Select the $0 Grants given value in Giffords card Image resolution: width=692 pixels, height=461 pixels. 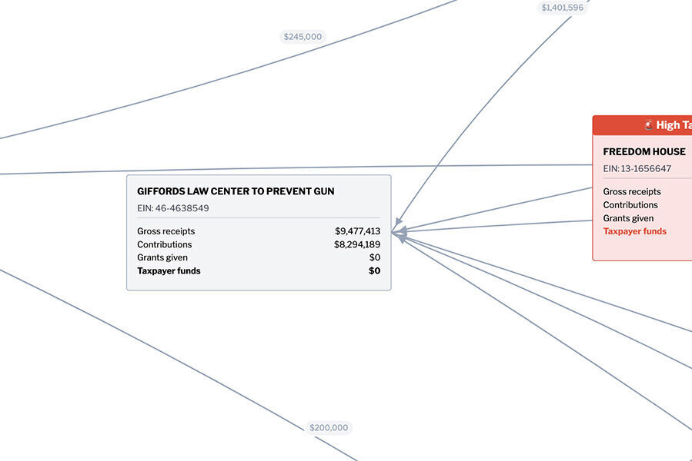click(x=375, y=257)
